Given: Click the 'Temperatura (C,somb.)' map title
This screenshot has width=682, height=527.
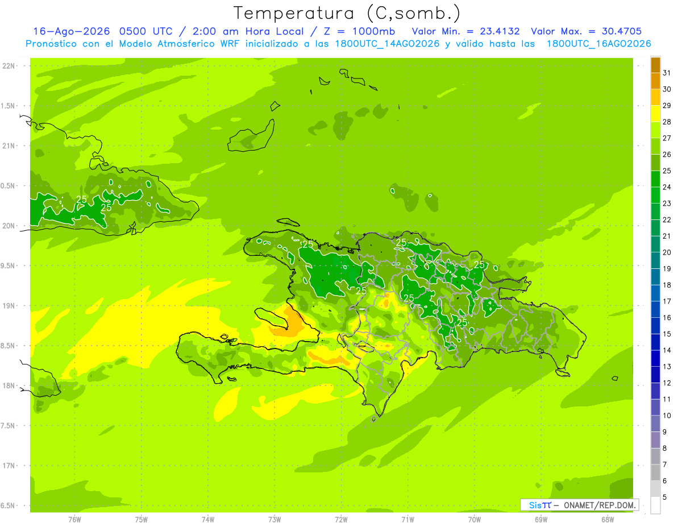Looking at the screenshot, I should [x=347, y=13].
